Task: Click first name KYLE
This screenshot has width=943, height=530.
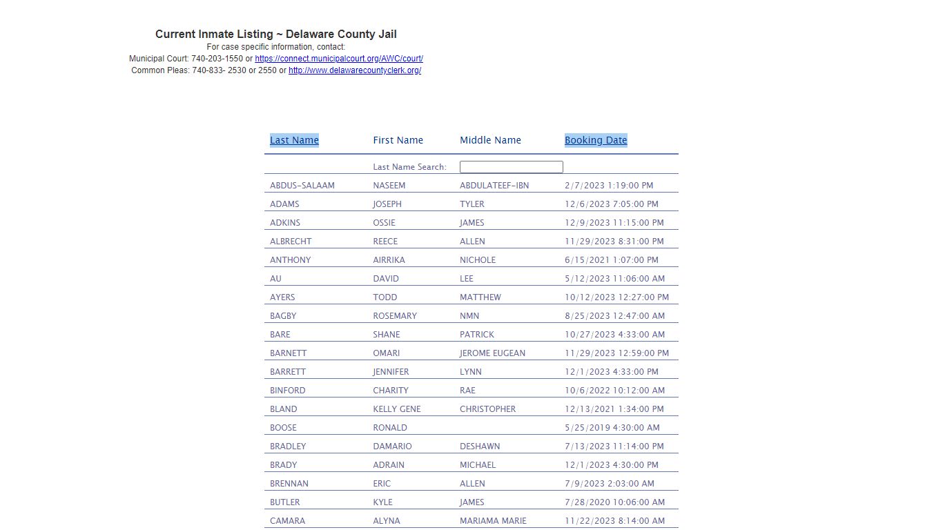Action: click(383, 502)
